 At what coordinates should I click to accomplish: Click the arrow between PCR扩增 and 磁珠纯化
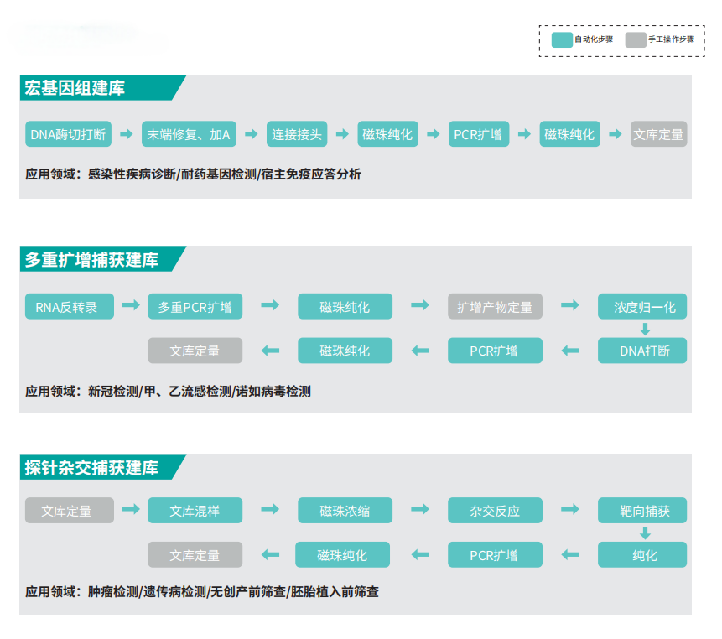point(524,134)
